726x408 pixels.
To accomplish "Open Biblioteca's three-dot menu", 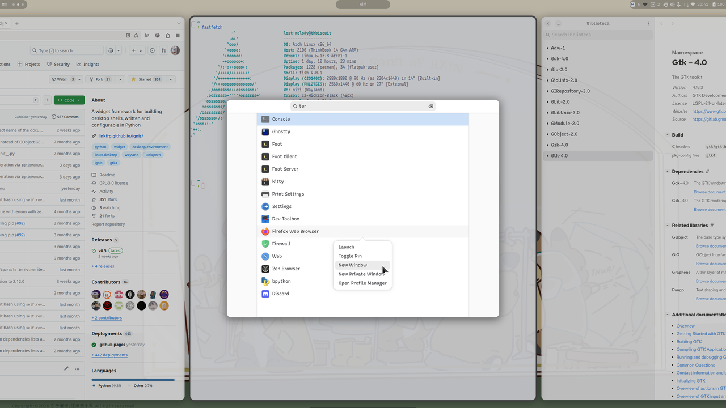I will click(648, 23).
